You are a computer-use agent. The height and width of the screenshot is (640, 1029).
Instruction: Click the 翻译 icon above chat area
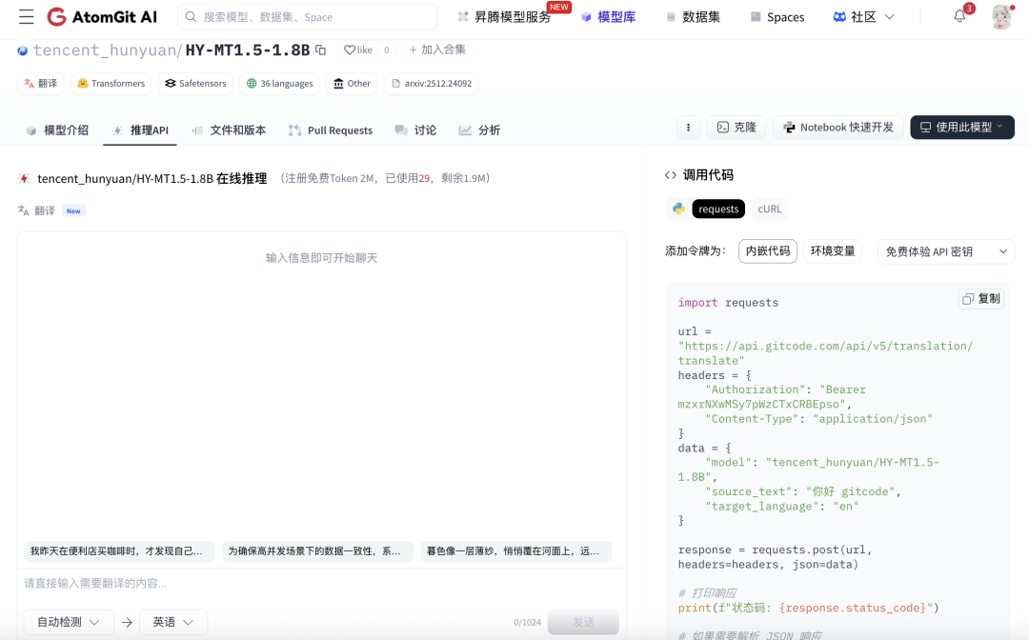(x=23, y=210)
